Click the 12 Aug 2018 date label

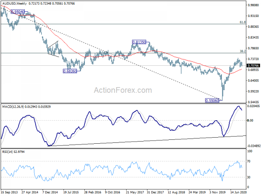click(176, 193)
